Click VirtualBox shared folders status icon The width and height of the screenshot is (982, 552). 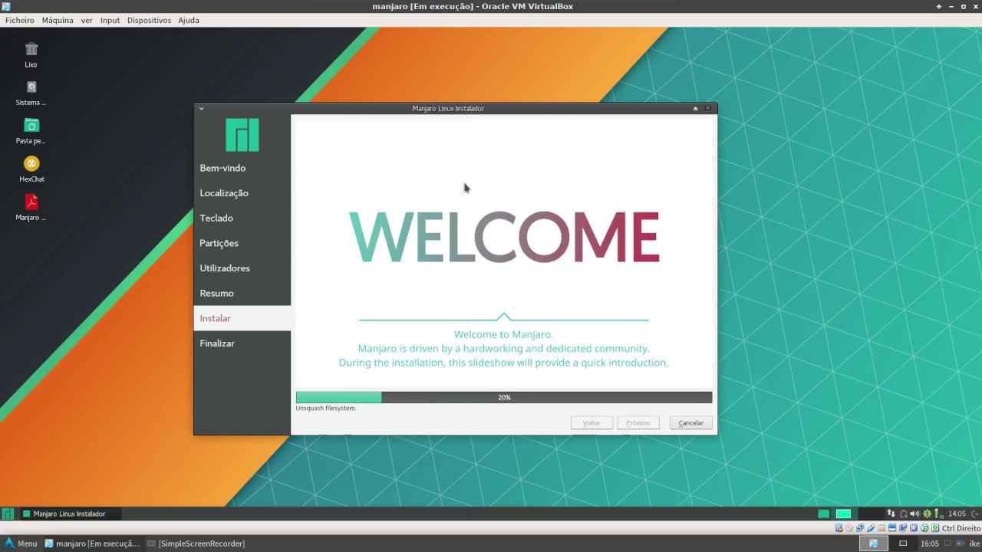[881, 528]
